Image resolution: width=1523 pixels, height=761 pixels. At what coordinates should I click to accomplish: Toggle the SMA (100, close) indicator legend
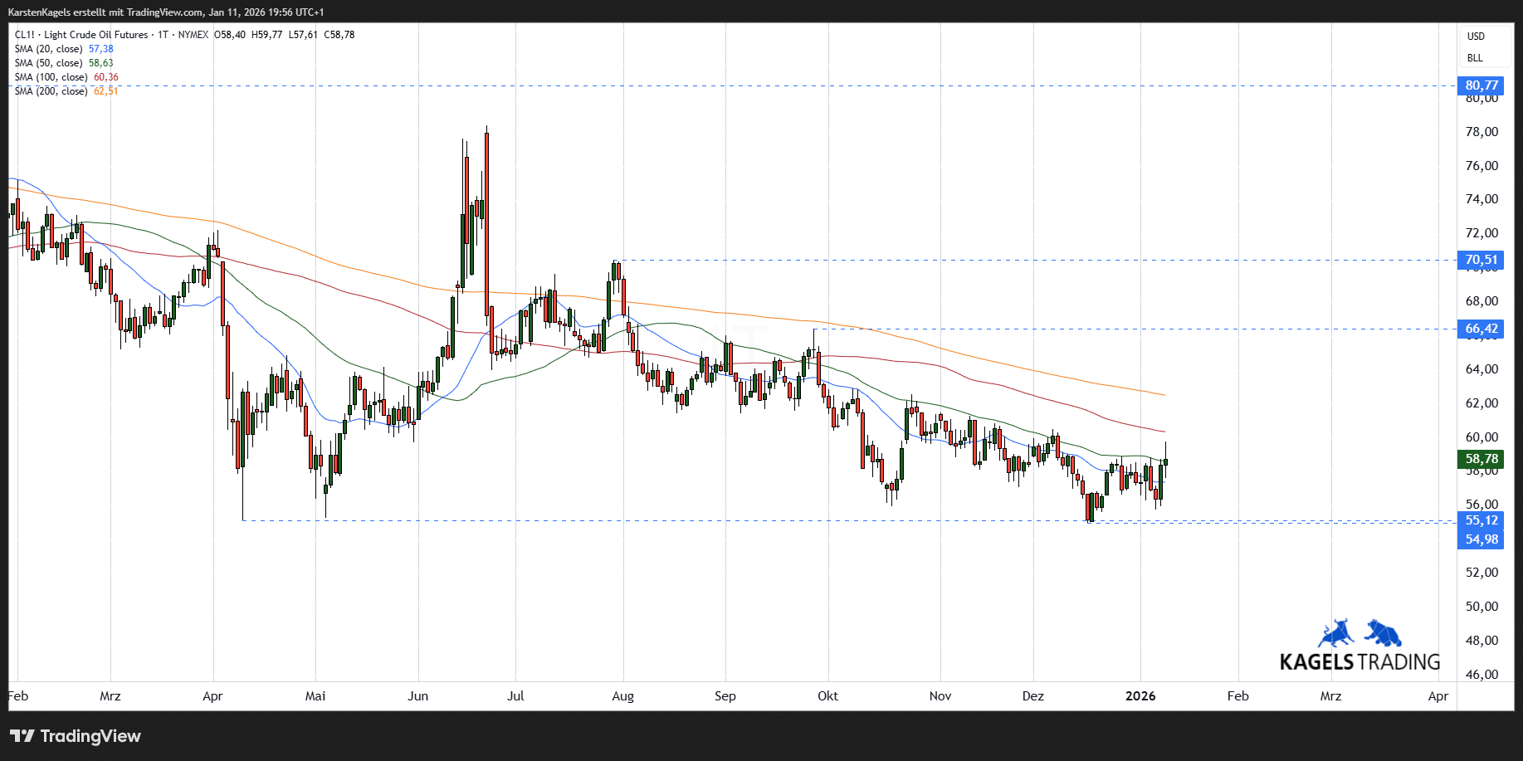click(51, 77)
